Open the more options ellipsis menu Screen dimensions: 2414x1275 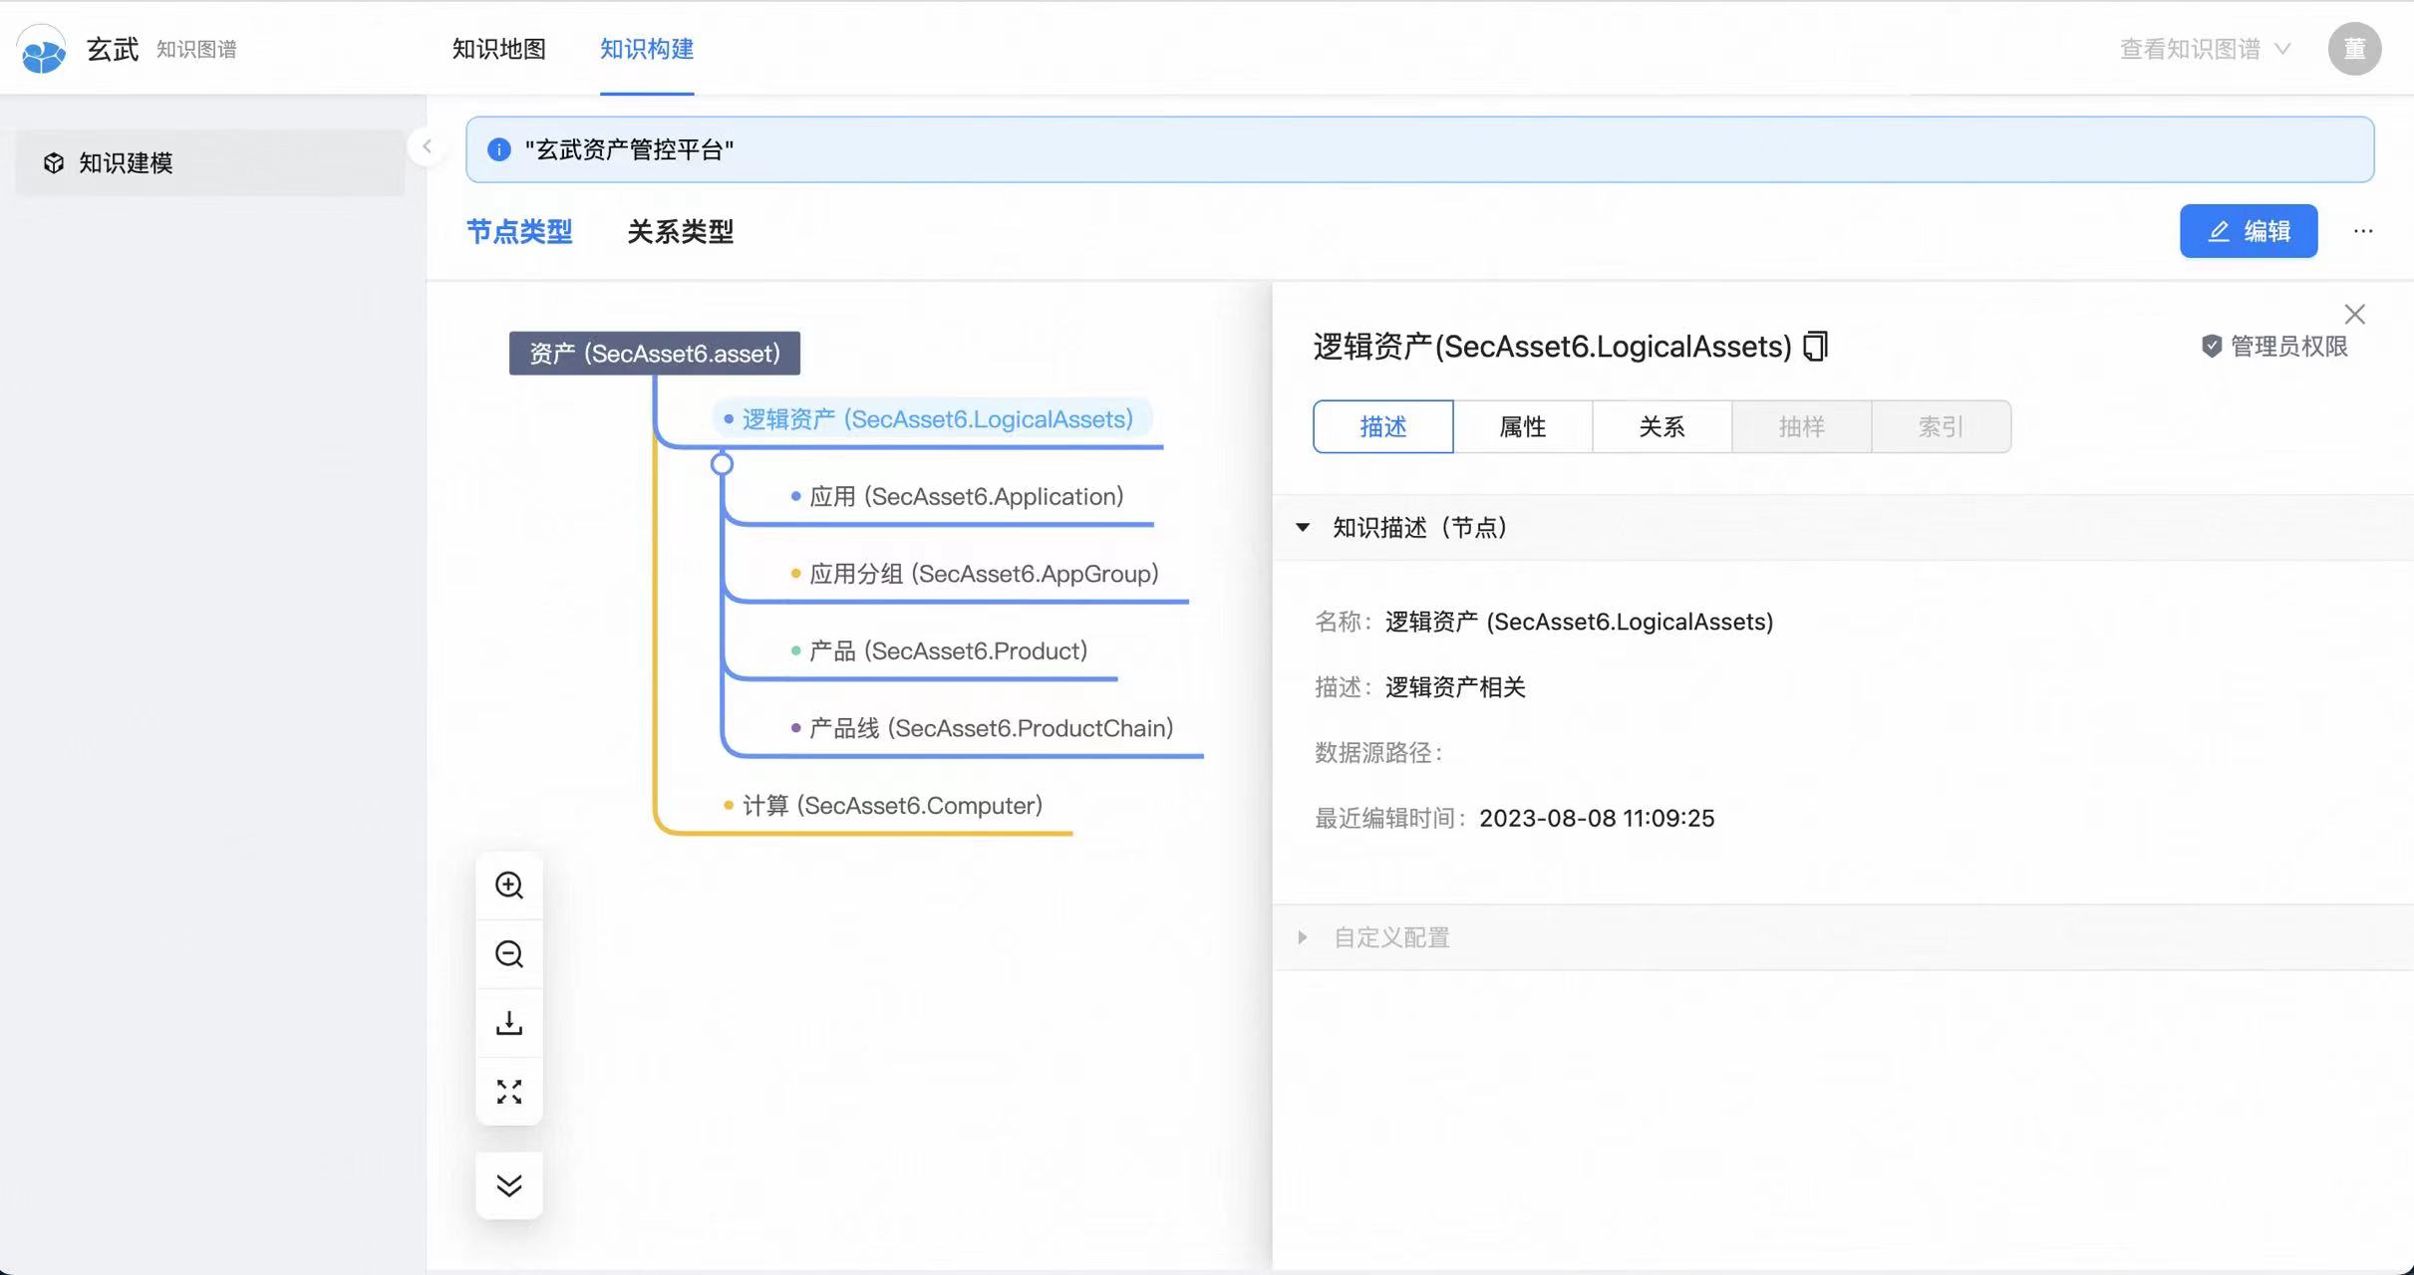2363,231
